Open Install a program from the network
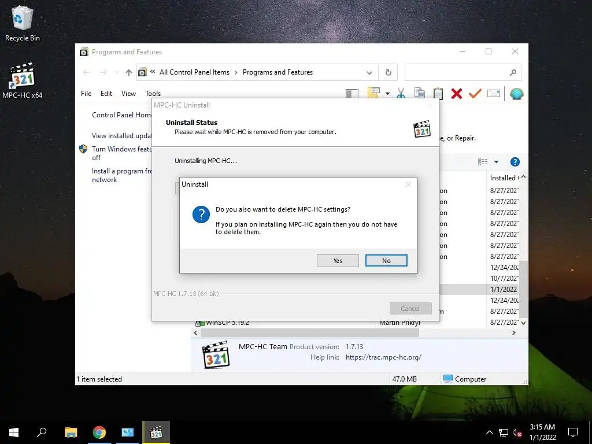Viewport: 592px width, 444px height. coord(122,175)
